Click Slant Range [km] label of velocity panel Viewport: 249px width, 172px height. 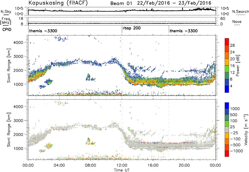9,130
